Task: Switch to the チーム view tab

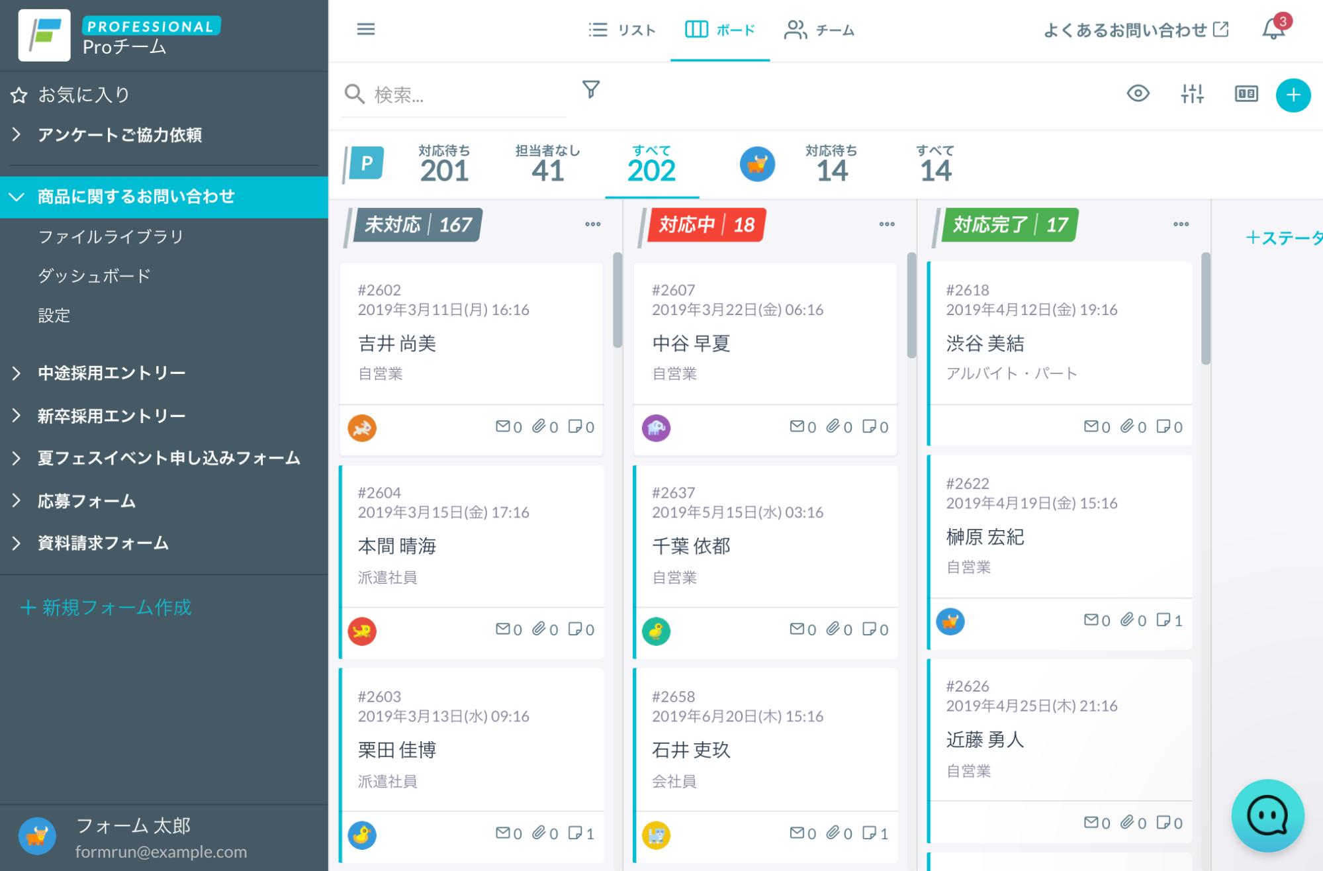Action: pos(819,30)
